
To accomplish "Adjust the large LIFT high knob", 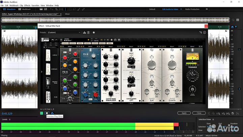I will (131, 61).
